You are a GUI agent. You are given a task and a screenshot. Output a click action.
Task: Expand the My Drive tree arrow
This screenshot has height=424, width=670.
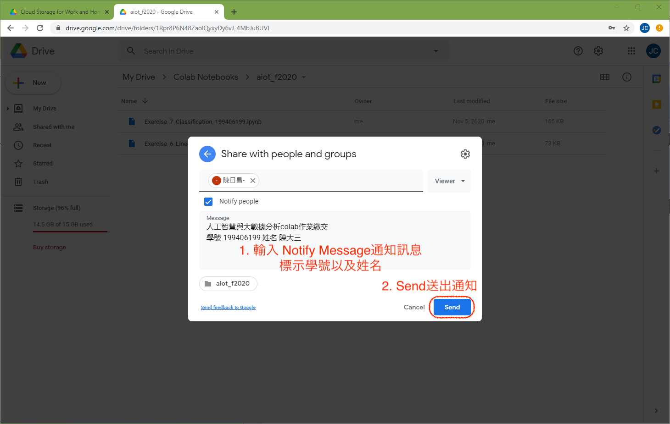coord(8,109)
